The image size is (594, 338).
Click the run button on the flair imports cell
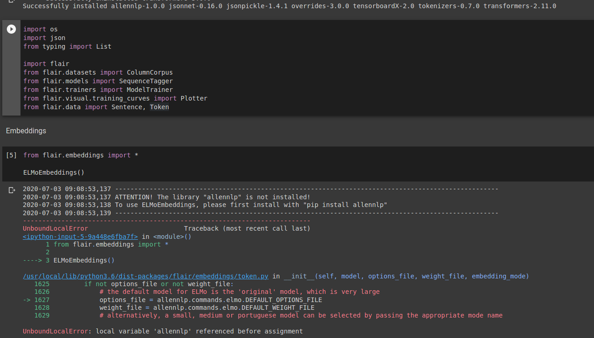tap(11, 29)
